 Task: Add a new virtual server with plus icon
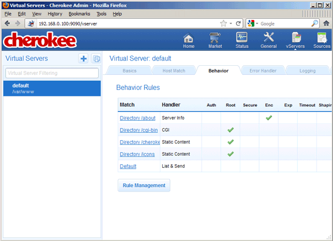(84, 59)
